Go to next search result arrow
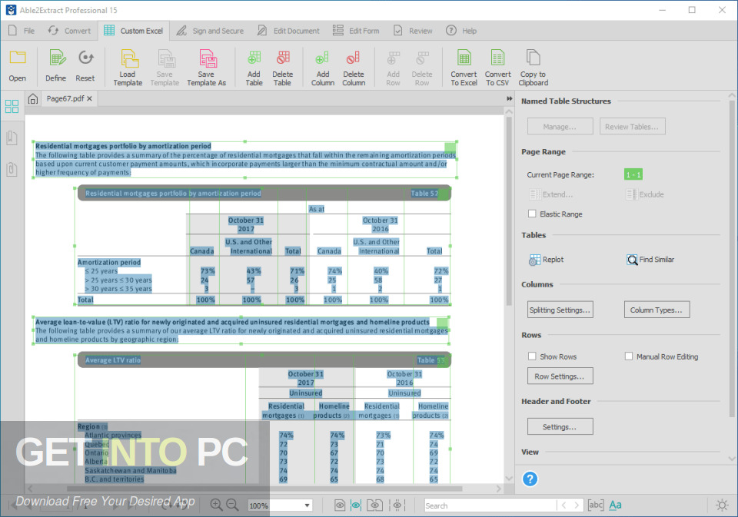 click(x=577, y=505)
